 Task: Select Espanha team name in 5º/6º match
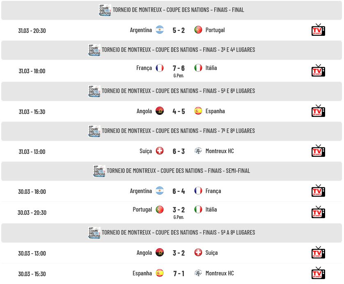pos(215,111)
